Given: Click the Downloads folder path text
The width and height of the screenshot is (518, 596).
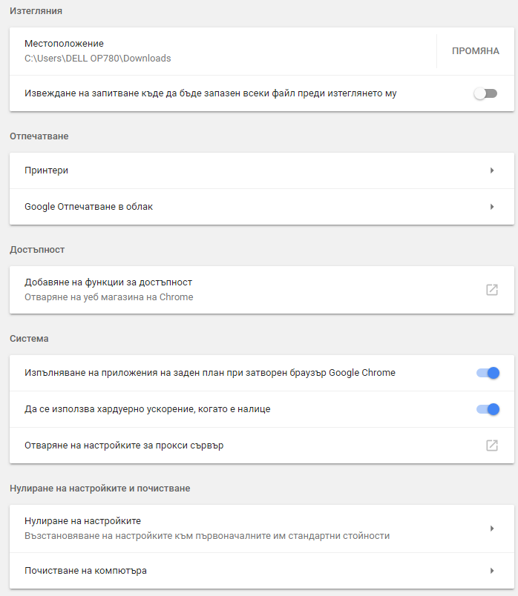Looking at the screenshot, I should click(x=97, y=58).
